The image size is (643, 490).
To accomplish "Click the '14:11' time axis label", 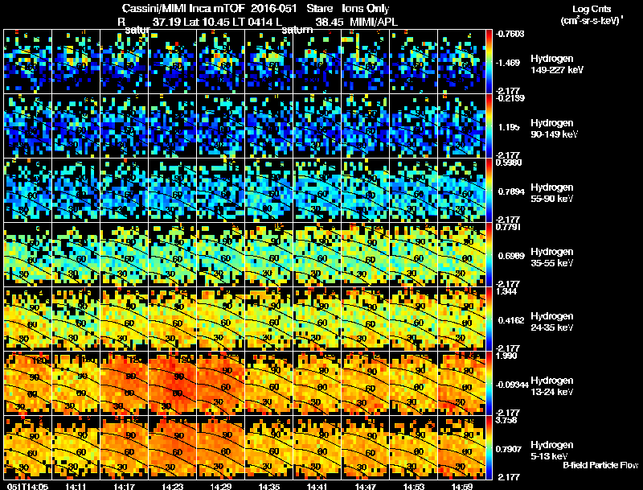I will (x=76, y=486).
